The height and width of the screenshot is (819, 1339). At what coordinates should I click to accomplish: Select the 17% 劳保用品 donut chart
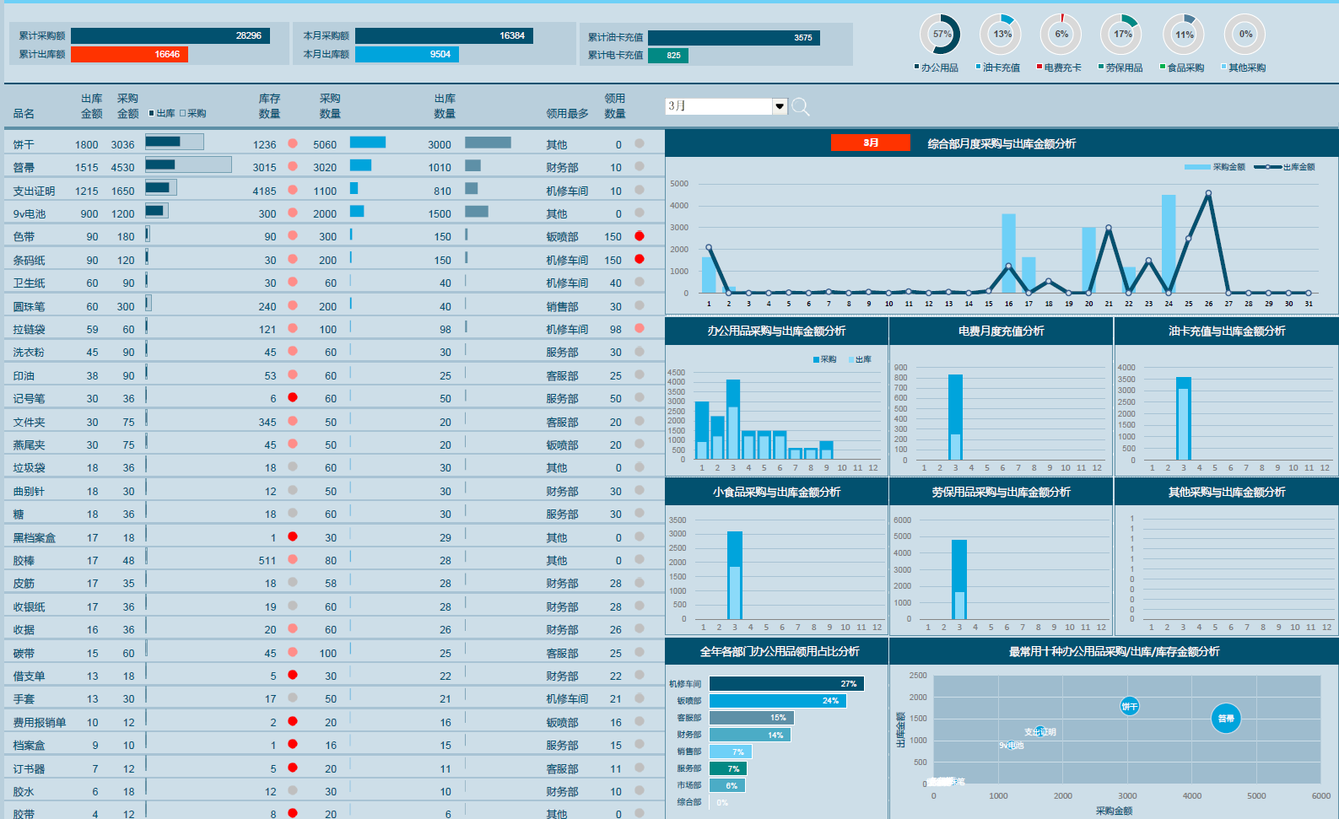tap(1121, 35)
